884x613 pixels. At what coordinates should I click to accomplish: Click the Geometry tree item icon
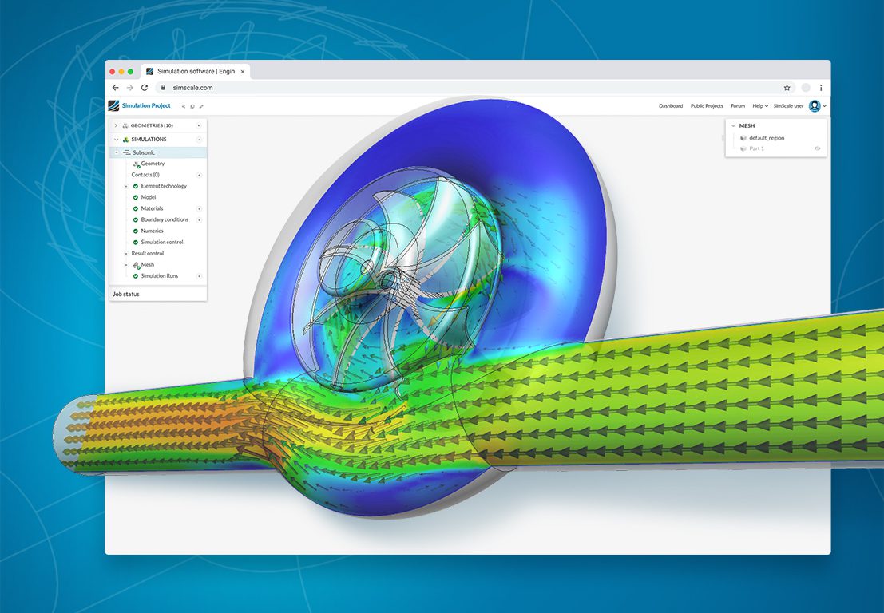(x=136, y=164)
